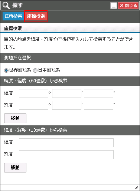Select the 世界測地系 radio button

6,70
